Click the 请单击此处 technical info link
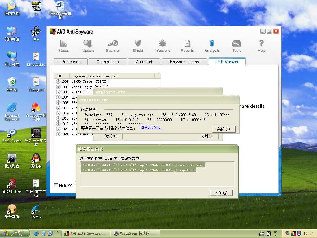Screen dimensions: 317x238 [x=151, y=127]
